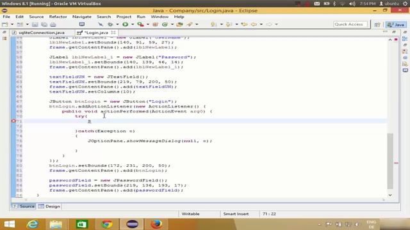Open the Run menu
The image size is (410, 230).
(x=141, y=17)
